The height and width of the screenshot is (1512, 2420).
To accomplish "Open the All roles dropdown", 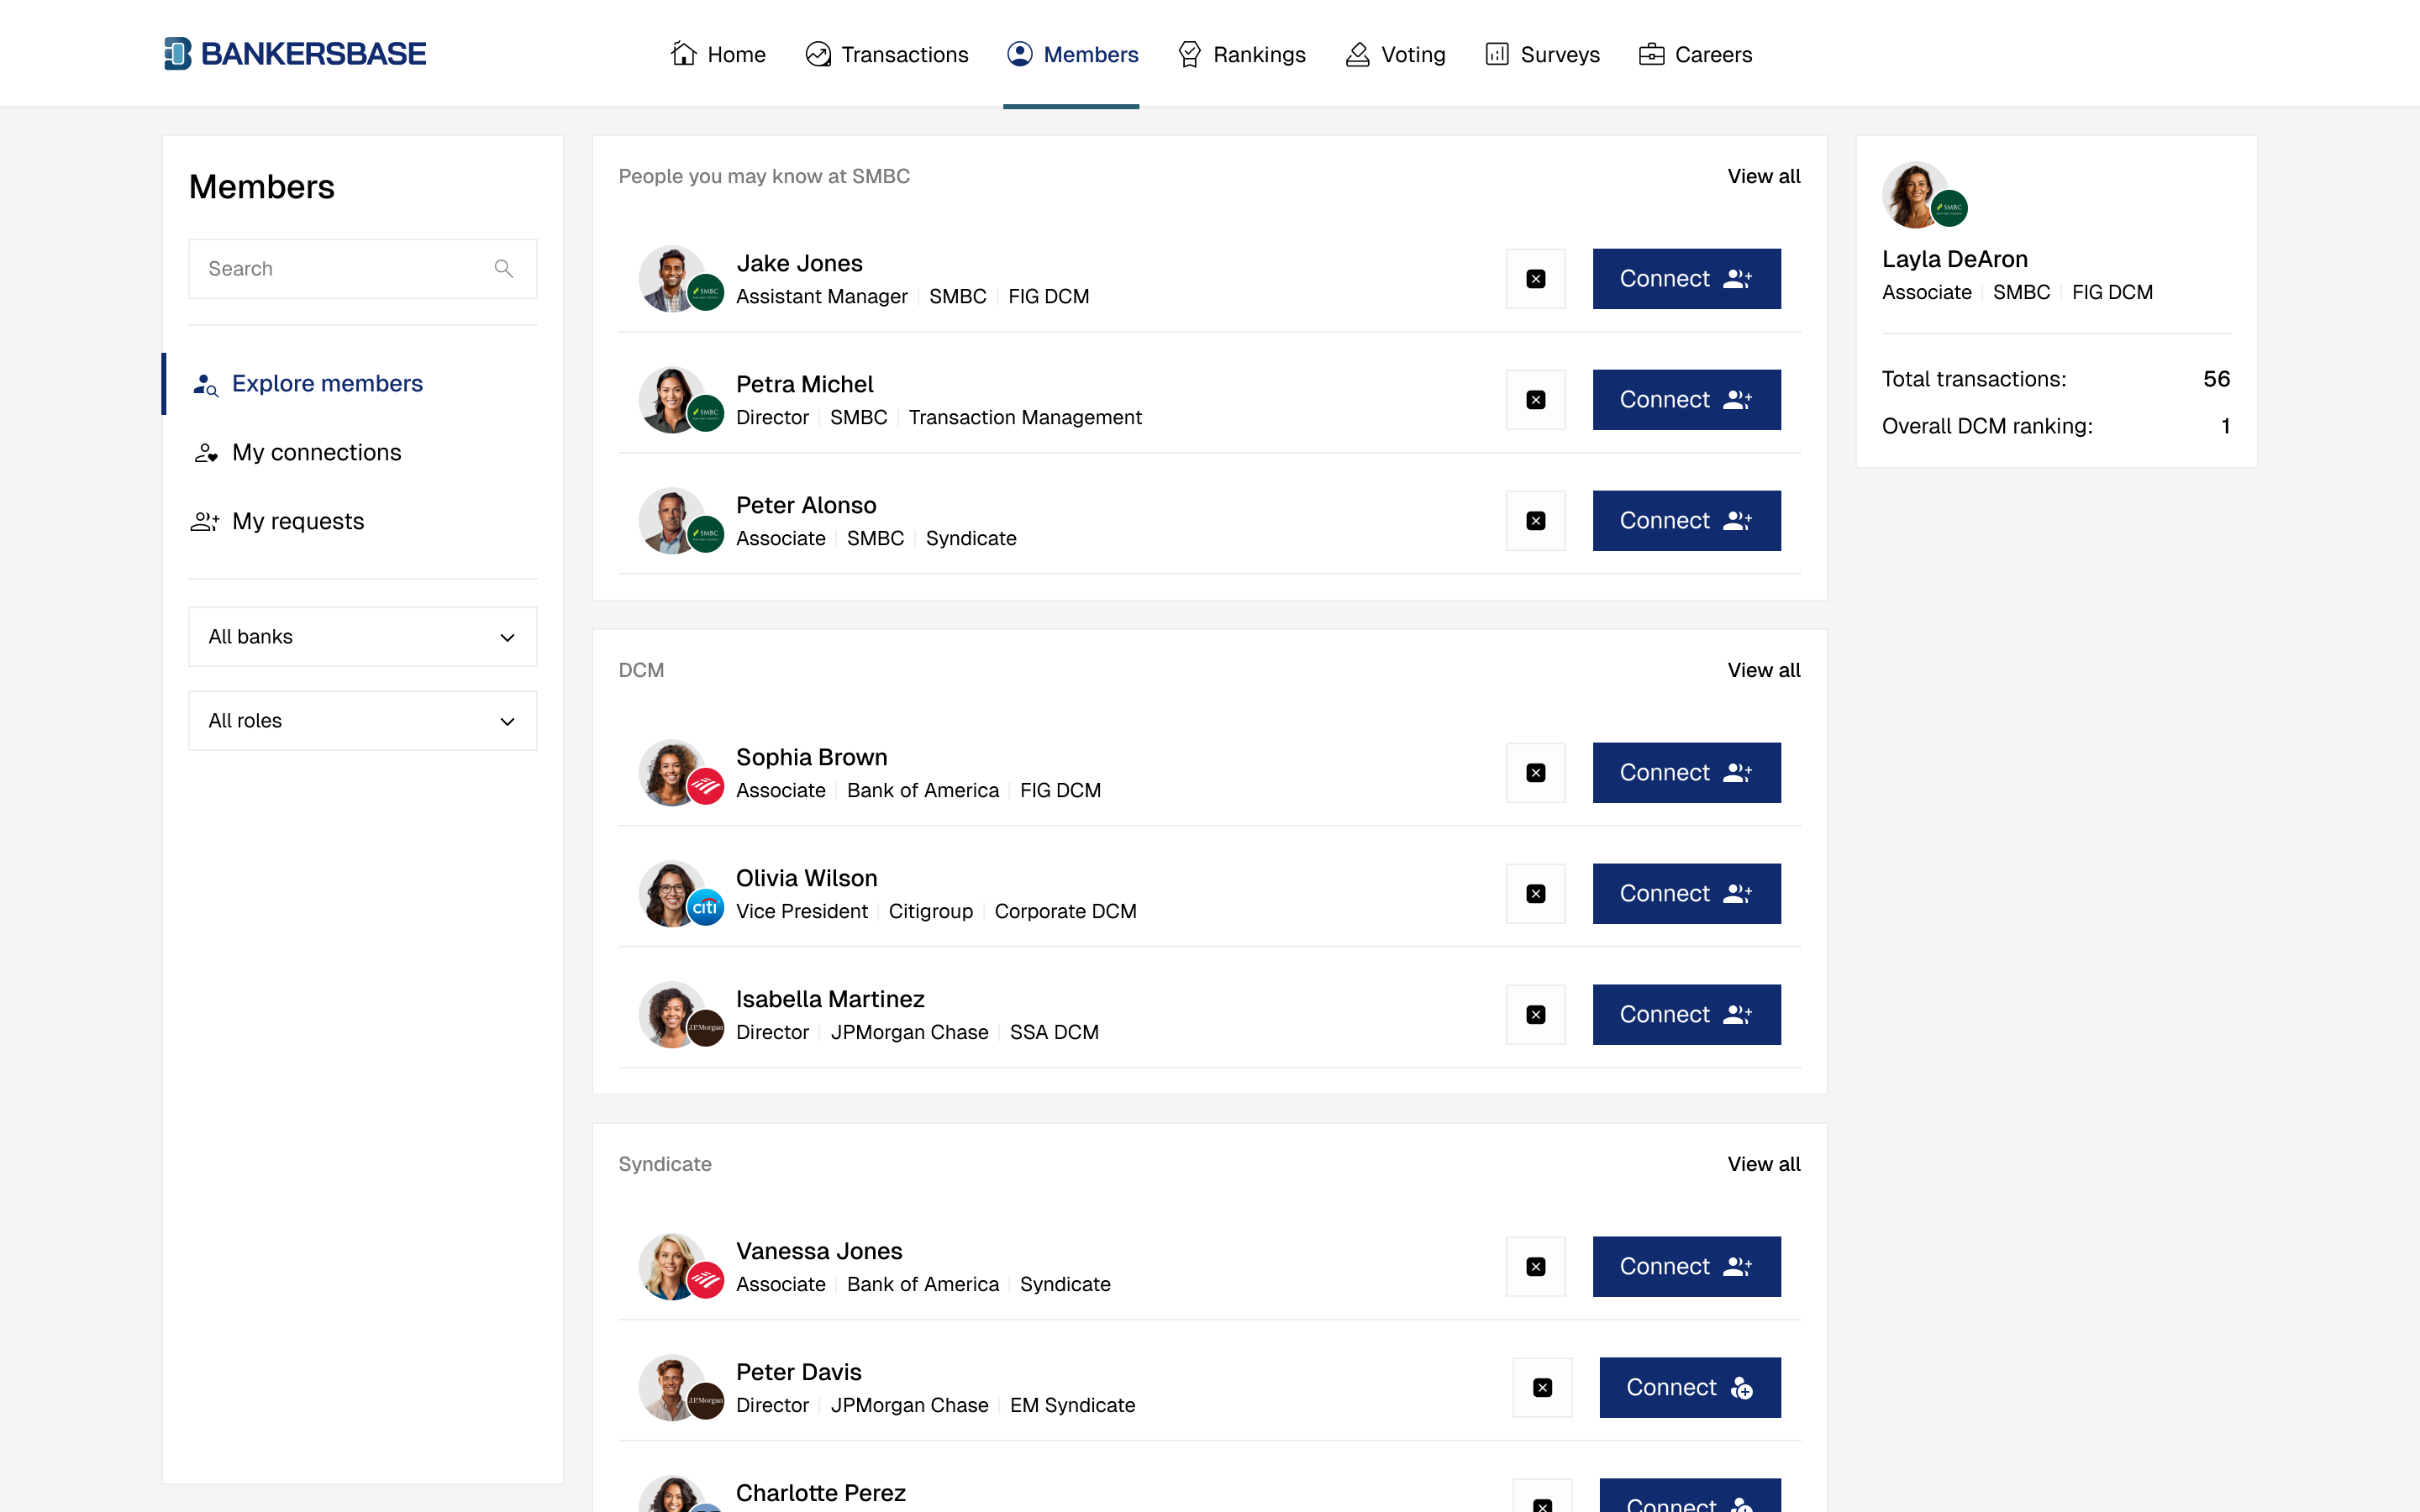I will tap(363, 721).
